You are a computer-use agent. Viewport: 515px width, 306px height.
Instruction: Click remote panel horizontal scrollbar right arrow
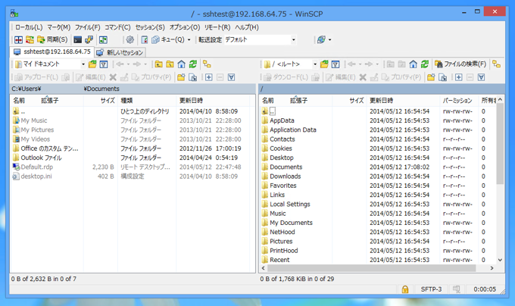click(x=492, y=268)
